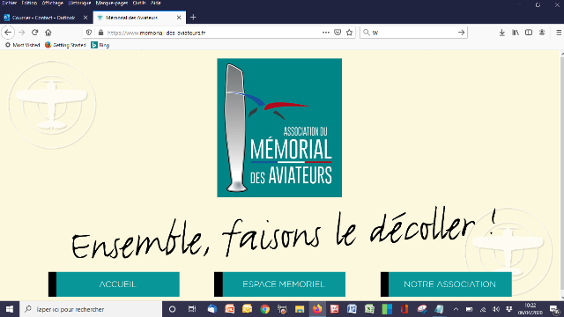
Task: Open the Windows Start menu
Action: click(10, 309)
